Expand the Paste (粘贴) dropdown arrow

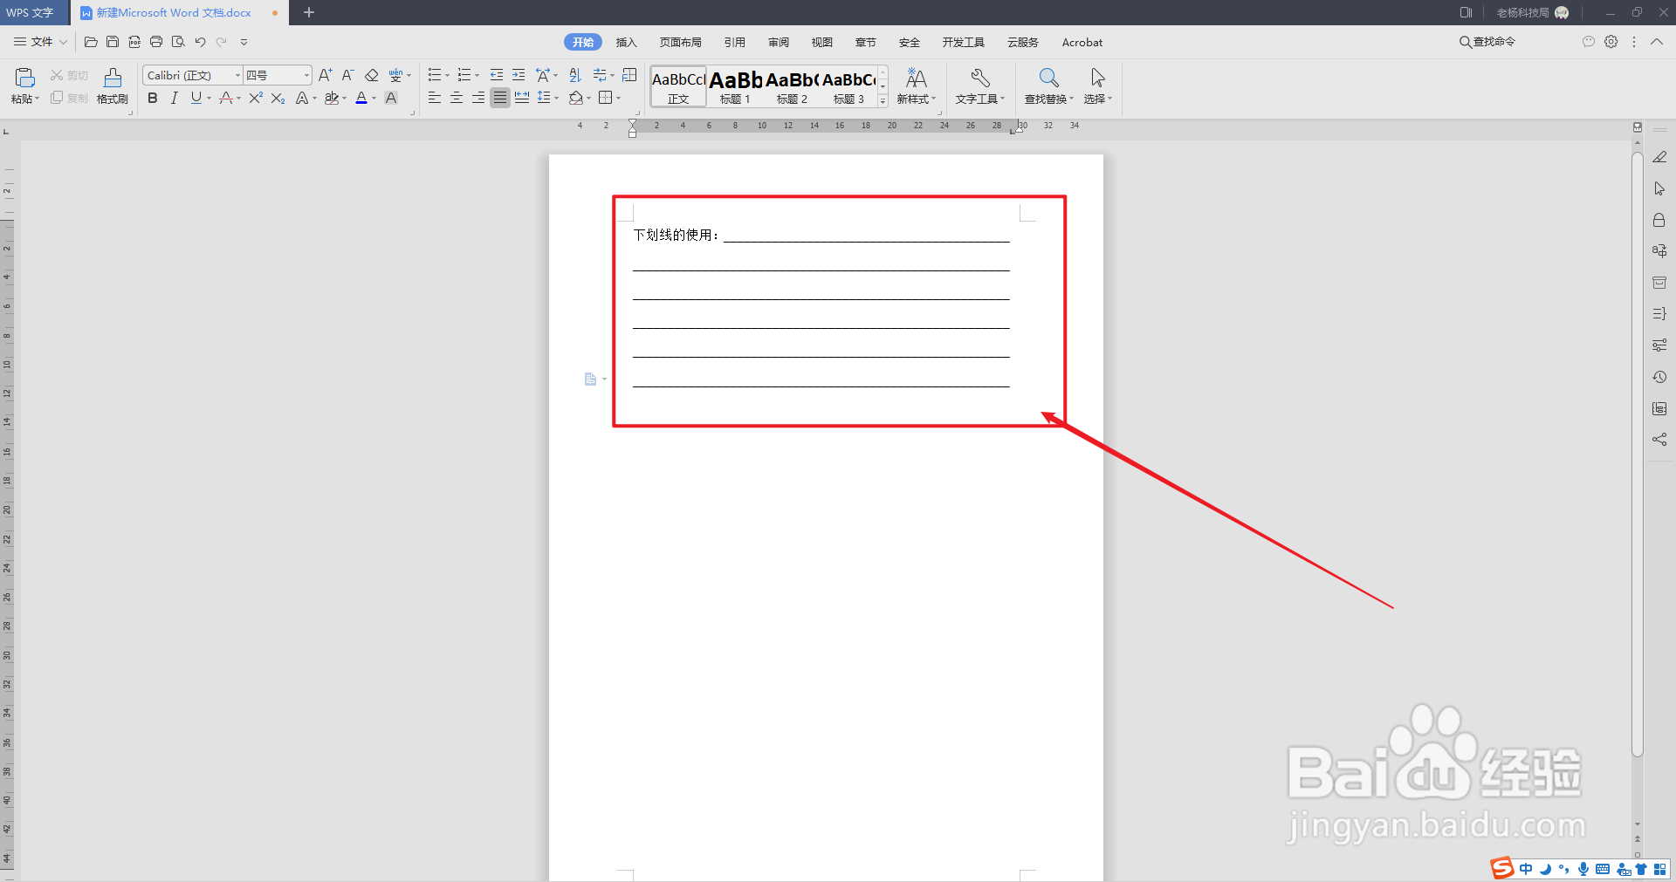click(x=38, y=99)
